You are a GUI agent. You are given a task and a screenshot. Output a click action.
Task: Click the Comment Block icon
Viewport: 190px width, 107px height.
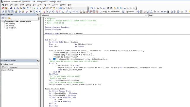[x=118, y=8]
